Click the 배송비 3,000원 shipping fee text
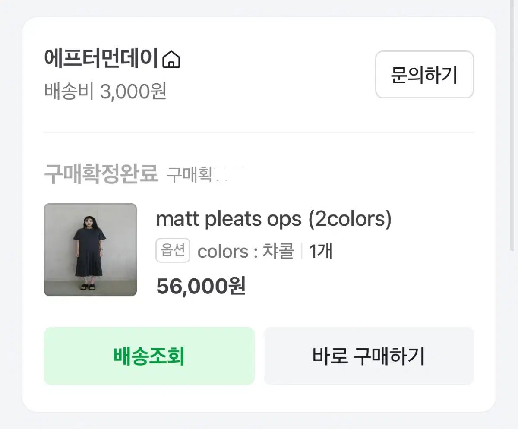Viewport: 518px width, 429px height. pyautogui.click(x=105, y=91)
